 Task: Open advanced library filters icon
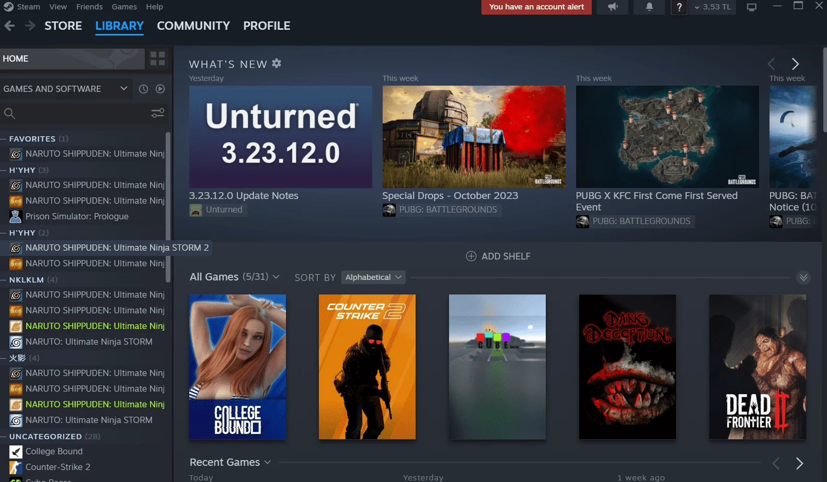click(x=157, y=113)
